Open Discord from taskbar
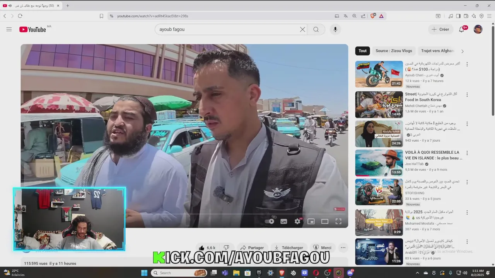 350,273
